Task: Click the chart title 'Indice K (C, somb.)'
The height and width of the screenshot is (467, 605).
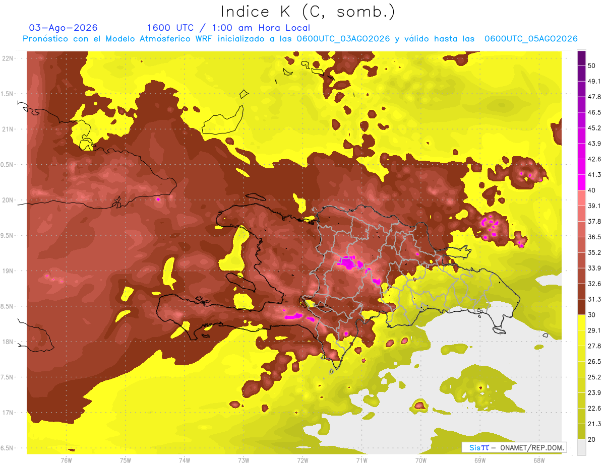Action: [308, 12]
